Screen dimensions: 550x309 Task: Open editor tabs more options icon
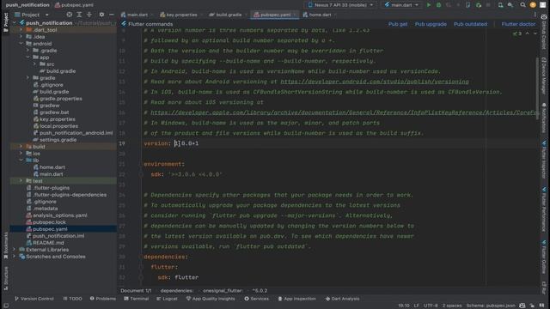[x=535, y=15]
